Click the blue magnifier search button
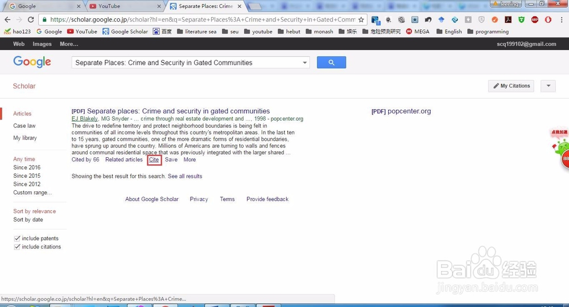The width and height of the screenshot is (569, 307). coord(331,63)
